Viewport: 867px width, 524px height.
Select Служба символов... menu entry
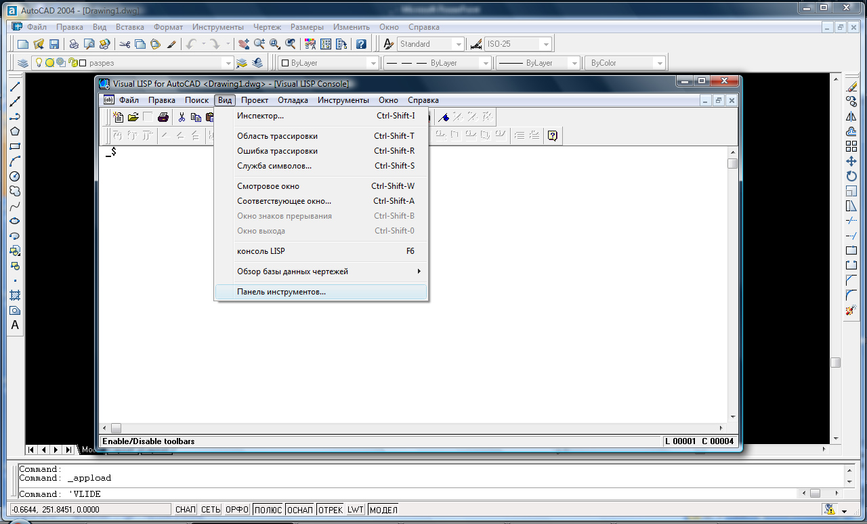click(322, 166)
